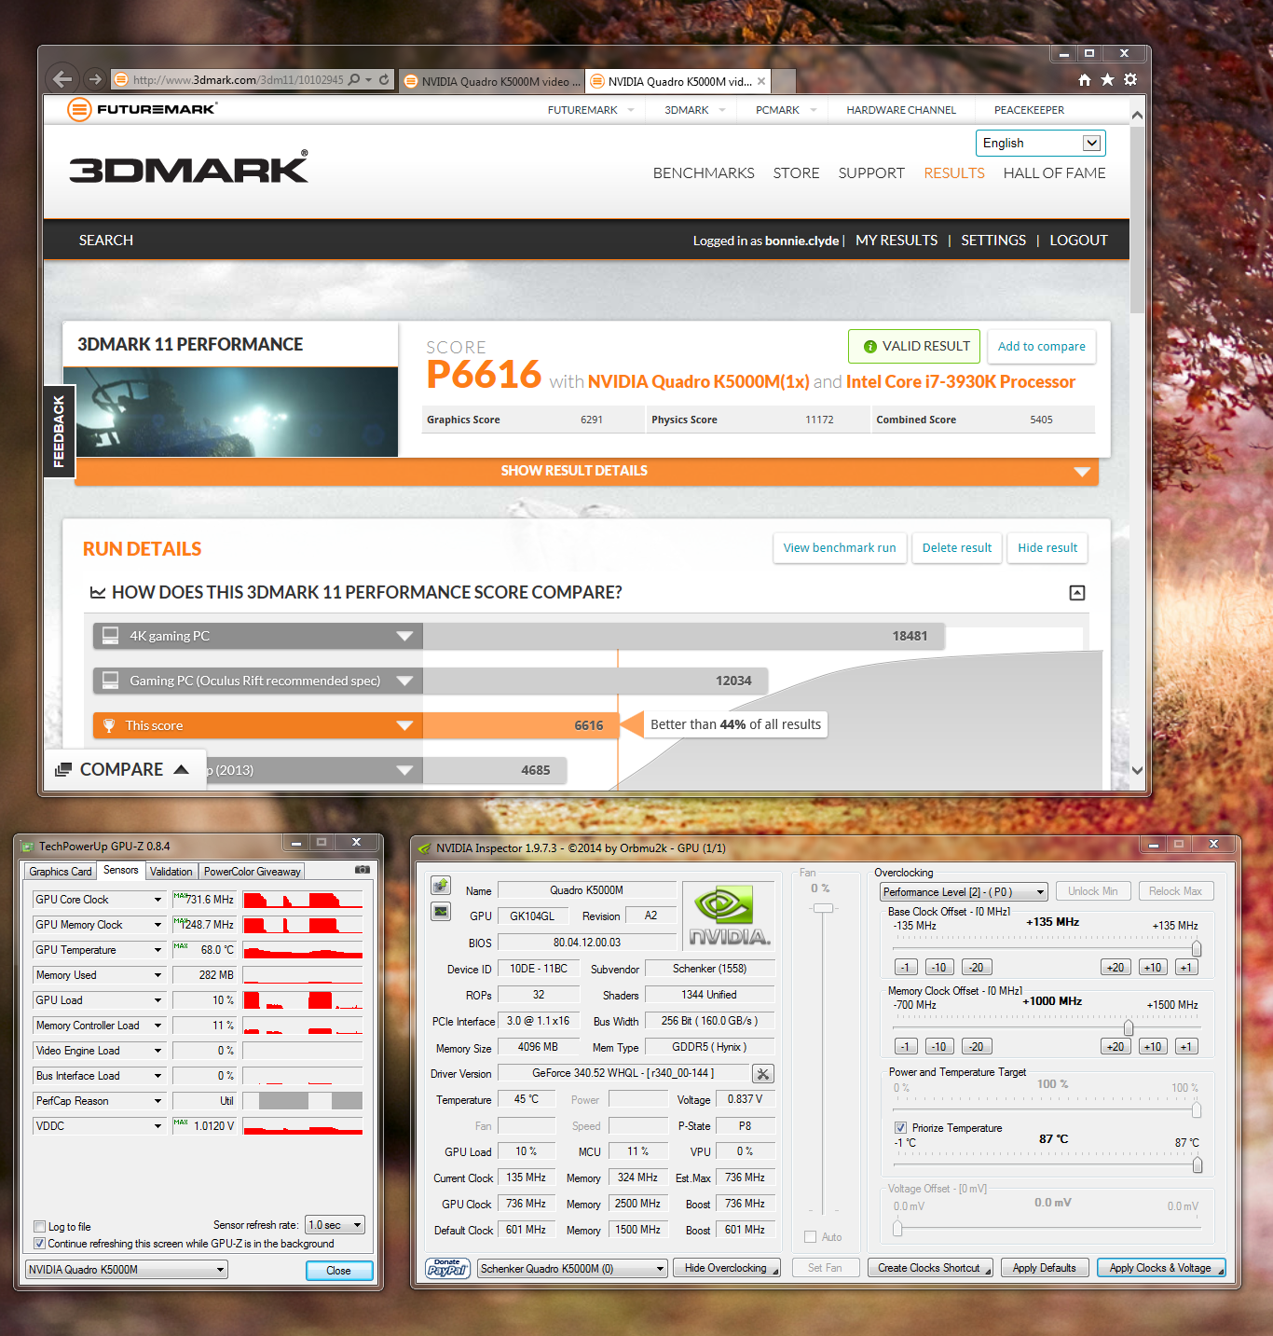
Task: Click the search magnifier in address bar
Action: click(x=354, y=79)
